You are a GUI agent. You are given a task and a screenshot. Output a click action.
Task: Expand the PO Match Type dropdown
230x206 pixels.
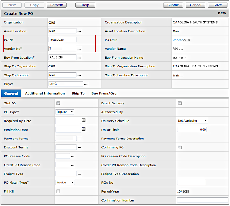[x=65, y=182]
